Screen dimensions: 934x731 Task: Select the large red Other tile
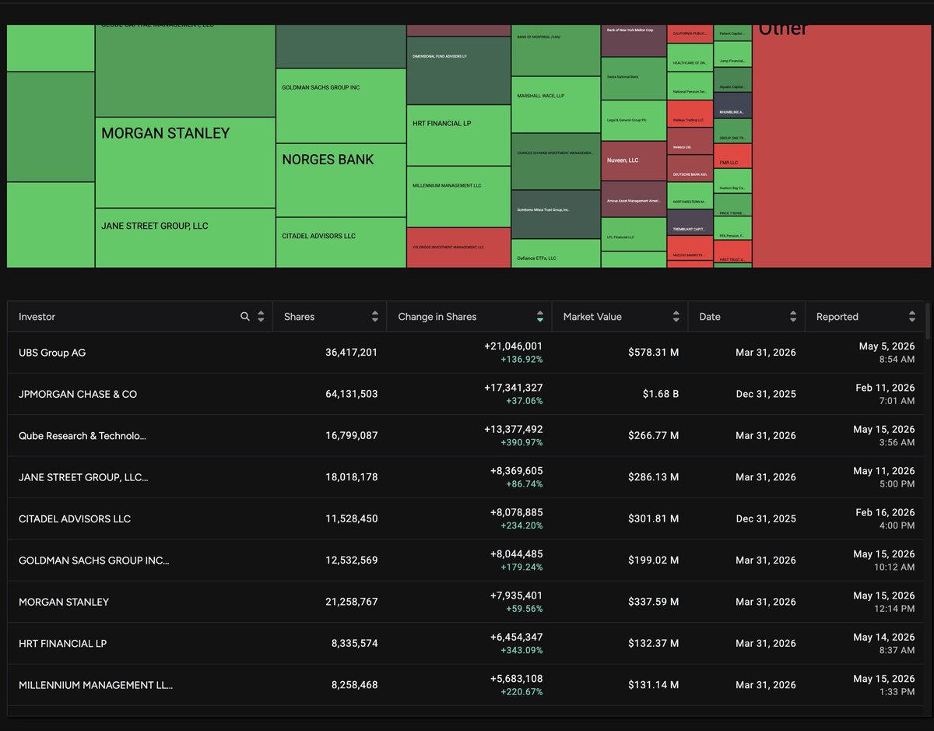click(x=841, y=146)
